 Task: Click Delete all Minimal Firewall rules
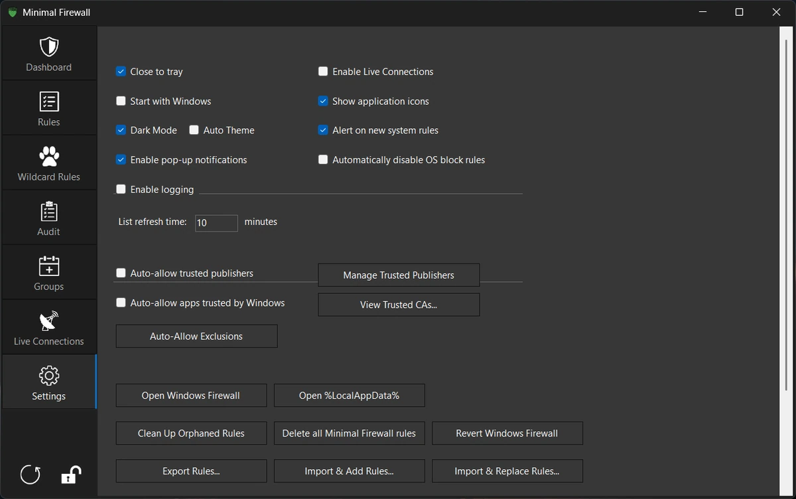point(349,433)
